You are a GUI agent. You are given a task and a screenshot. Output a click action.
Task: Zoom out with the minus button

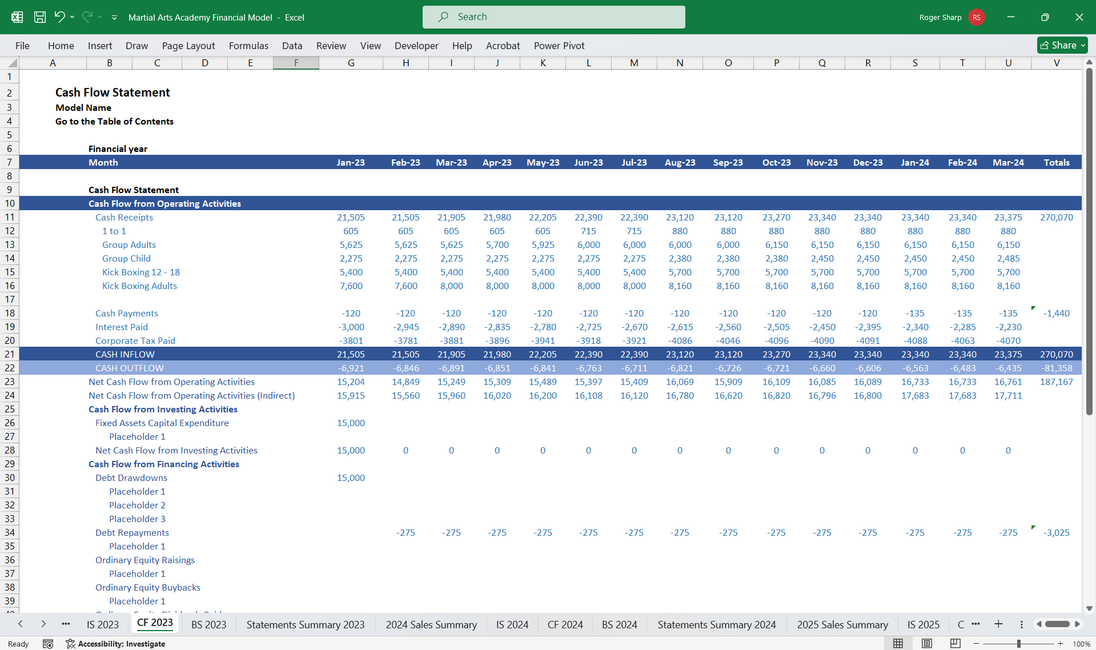[x=977, y=644]
